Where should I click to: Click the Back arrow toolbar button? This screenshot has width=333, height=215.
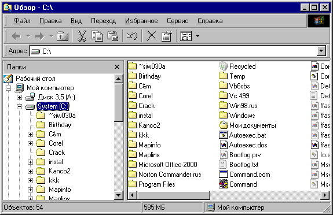click(16, 36)
